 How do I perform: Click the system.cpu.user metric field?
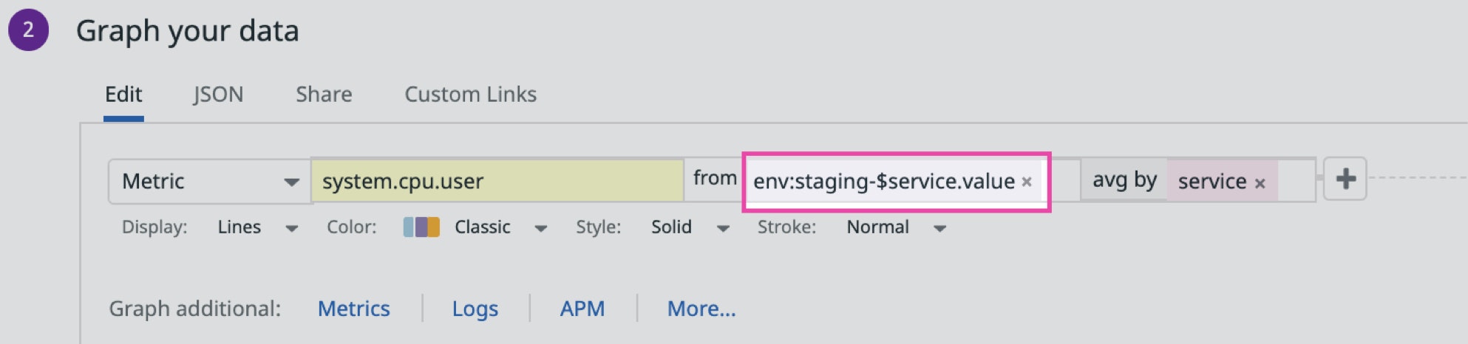tap(496, 182)
